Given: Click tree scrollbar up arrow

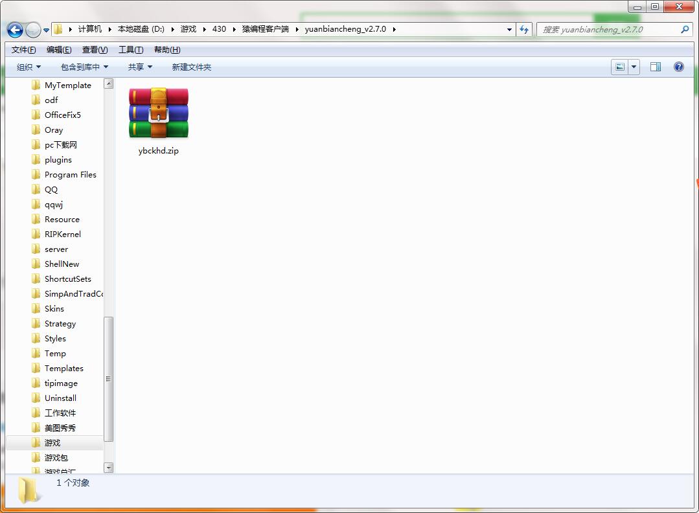Looking at the screenshot, I should (x=108, y=84).
